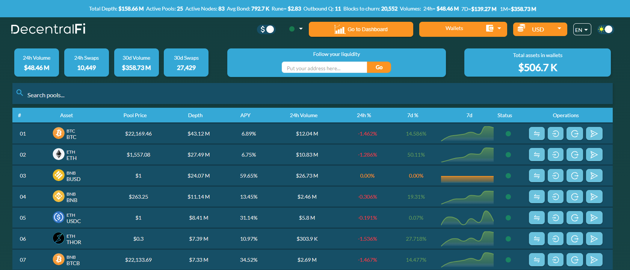Send icon in the BTCB row
Screen dimensions: 630x270
pos(594,260)
